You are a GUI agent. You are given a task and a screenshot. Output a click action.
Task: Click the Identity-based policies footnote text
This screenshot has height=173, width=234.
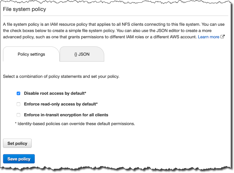[x=75, y=124]
